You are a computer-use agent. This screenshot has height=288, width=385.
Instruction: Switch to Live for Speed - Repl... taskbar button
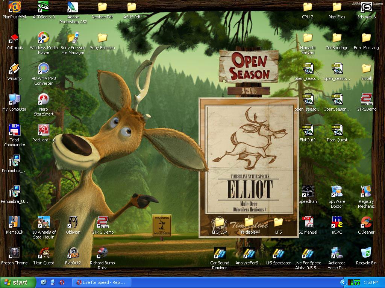pos(102,282)
